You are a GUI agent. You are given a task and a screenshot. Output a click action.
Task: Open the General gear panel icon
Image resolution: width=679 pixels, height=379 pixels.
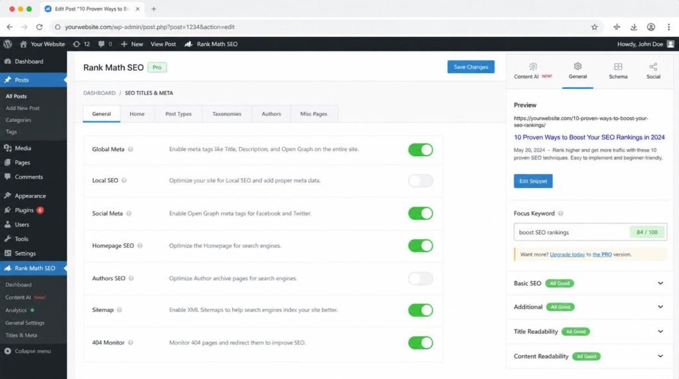point(578,66)
